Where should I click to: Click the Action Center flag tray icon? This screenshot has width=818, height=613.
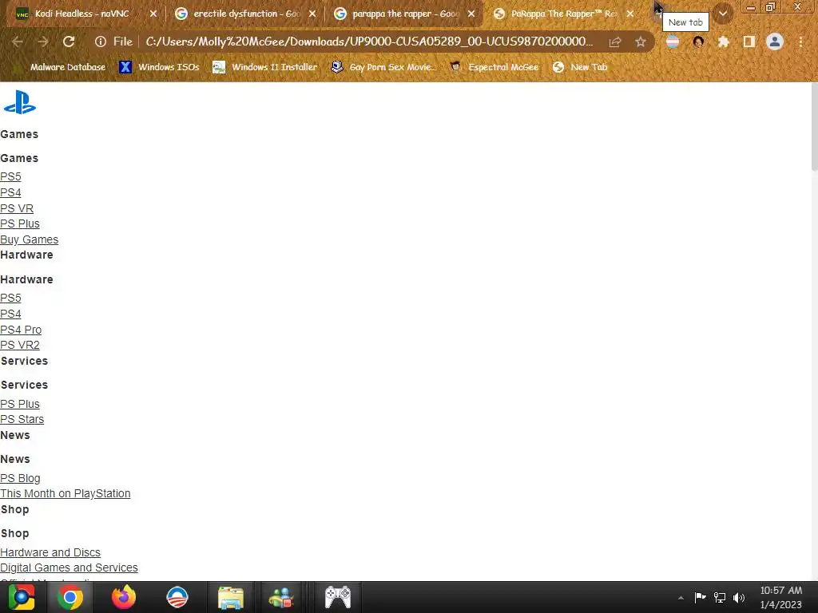700,597
